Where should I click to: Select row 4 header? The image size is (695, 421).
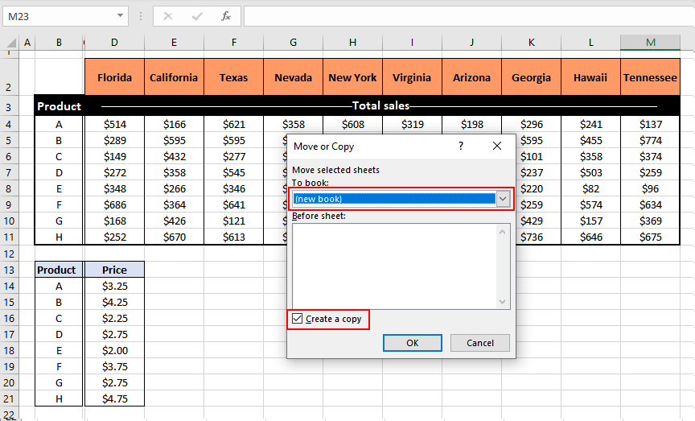point(8,125)
